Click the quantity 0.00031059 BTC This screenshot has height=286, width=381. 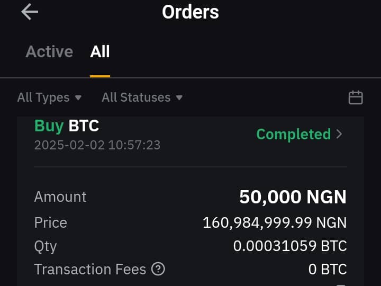click(x=290, y=246)
